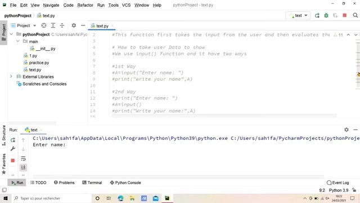
Task: Open the Tools menu
Action: [114, 5]
